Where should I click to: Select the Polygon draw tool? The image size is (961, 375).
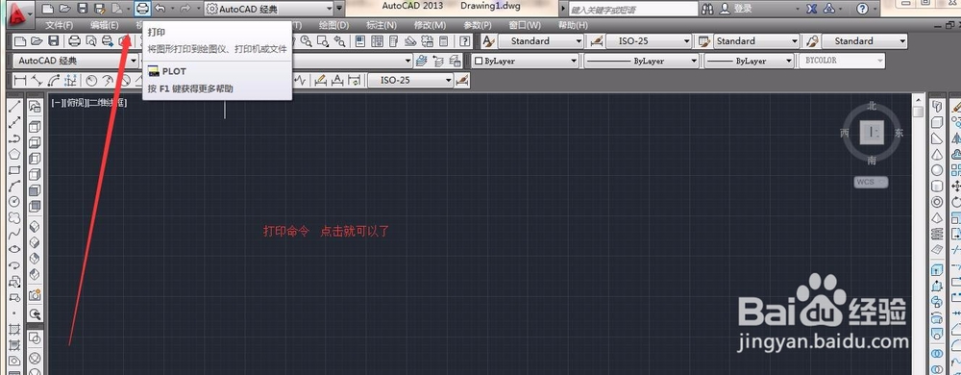pyautogui.click(x=14, y=154)
